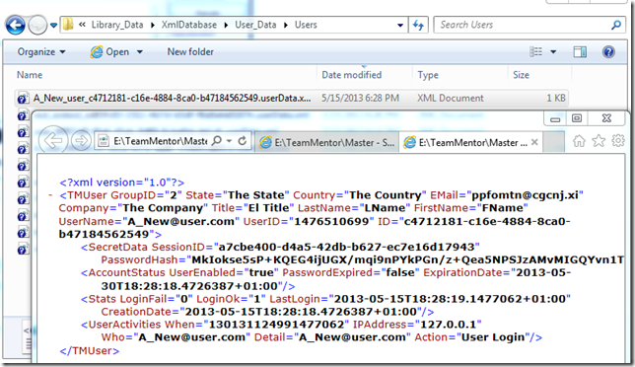Click the xml version declaration line
Screen dimensions: 635x367
(122, 183)
